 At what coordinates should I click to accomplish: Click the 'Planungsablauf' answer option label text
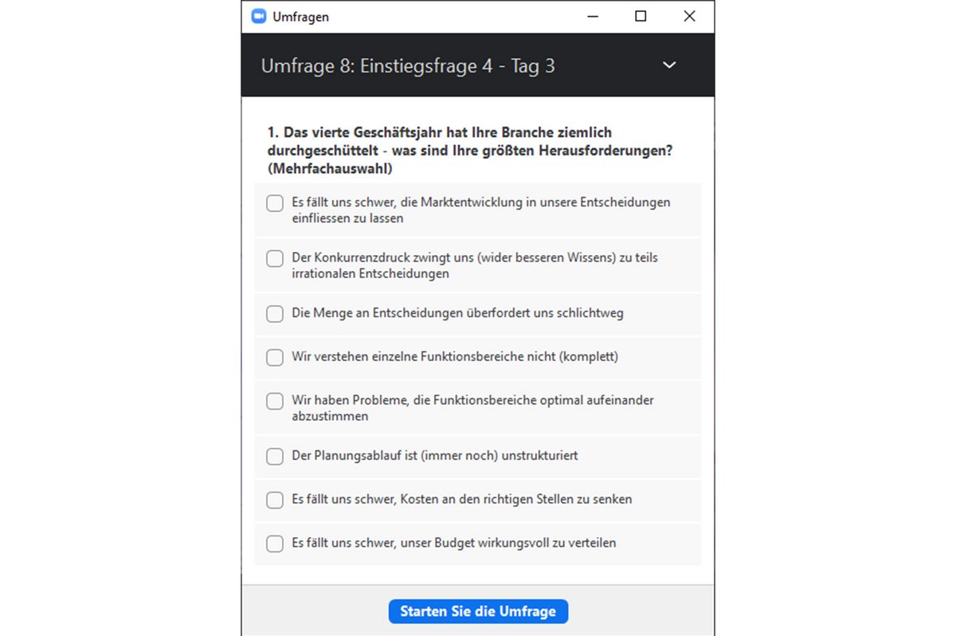click(x=435, y=457)
